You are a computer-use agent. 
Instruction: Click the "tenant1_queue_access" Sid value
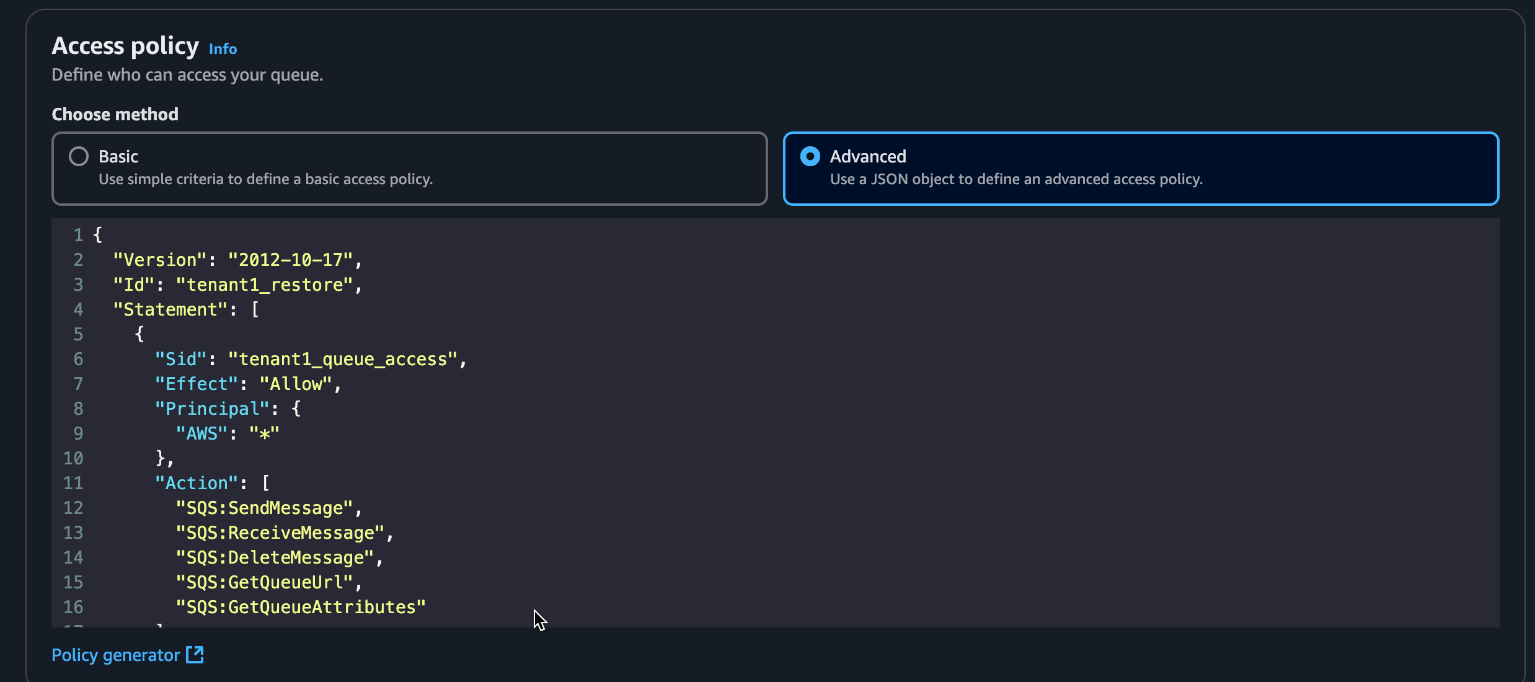pos(342,359)
